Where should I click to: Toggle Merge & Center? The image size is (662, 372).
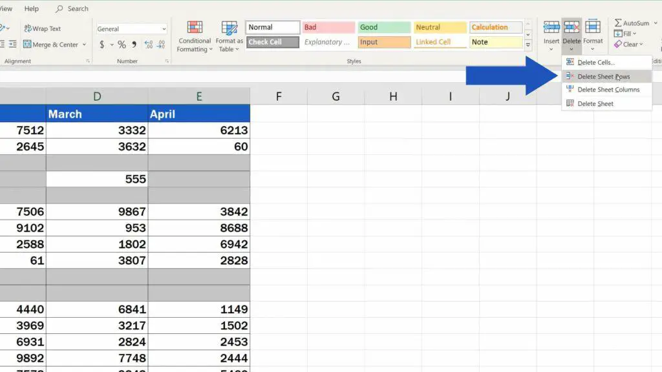pyautogui.click(x=56, y=44)
